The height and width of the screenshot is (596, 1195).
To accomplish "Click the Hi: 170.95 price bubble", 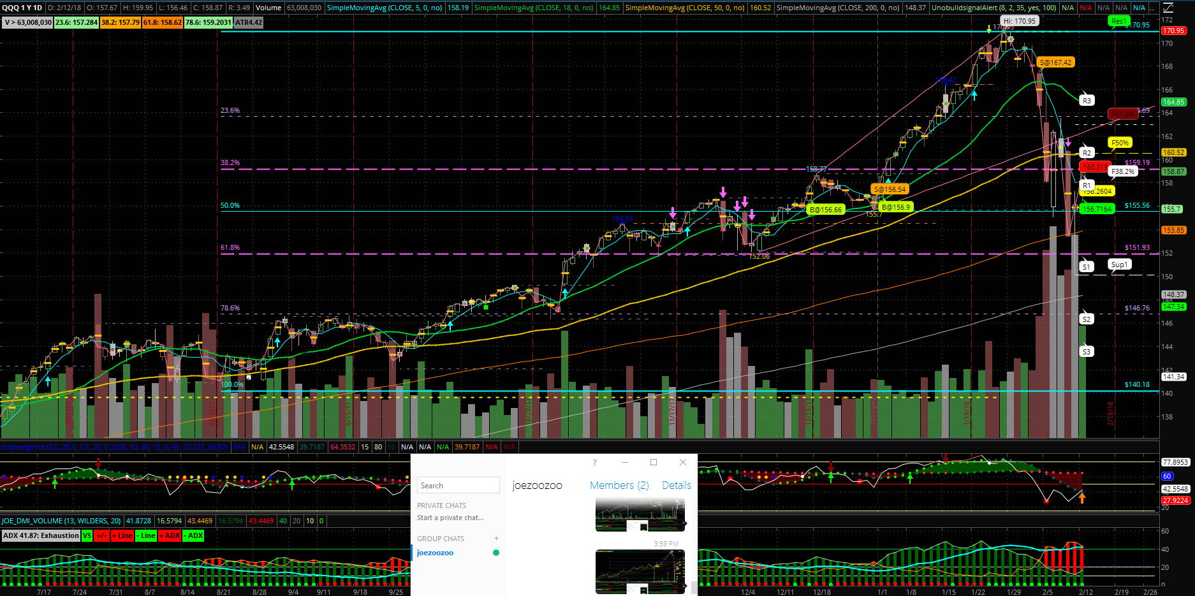I will pyautogui.click(x=1020, y=21).
